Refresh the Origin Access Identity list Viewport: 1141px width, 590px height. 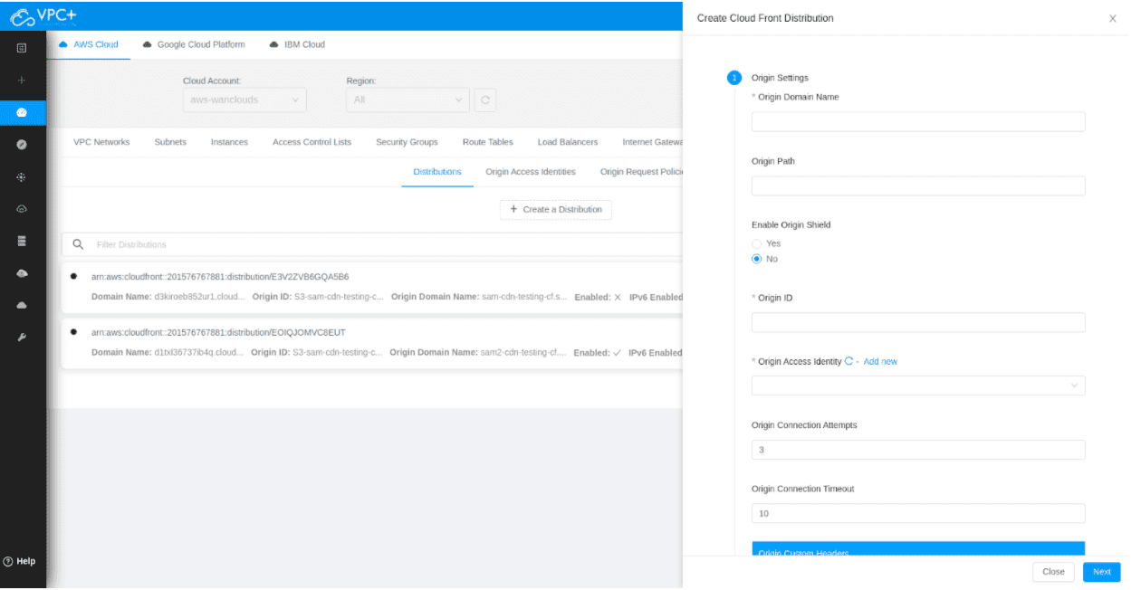[849, 361]
